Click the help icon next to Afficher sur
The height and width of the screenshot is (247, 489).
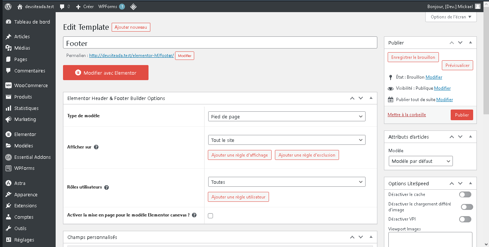point(96,147)
